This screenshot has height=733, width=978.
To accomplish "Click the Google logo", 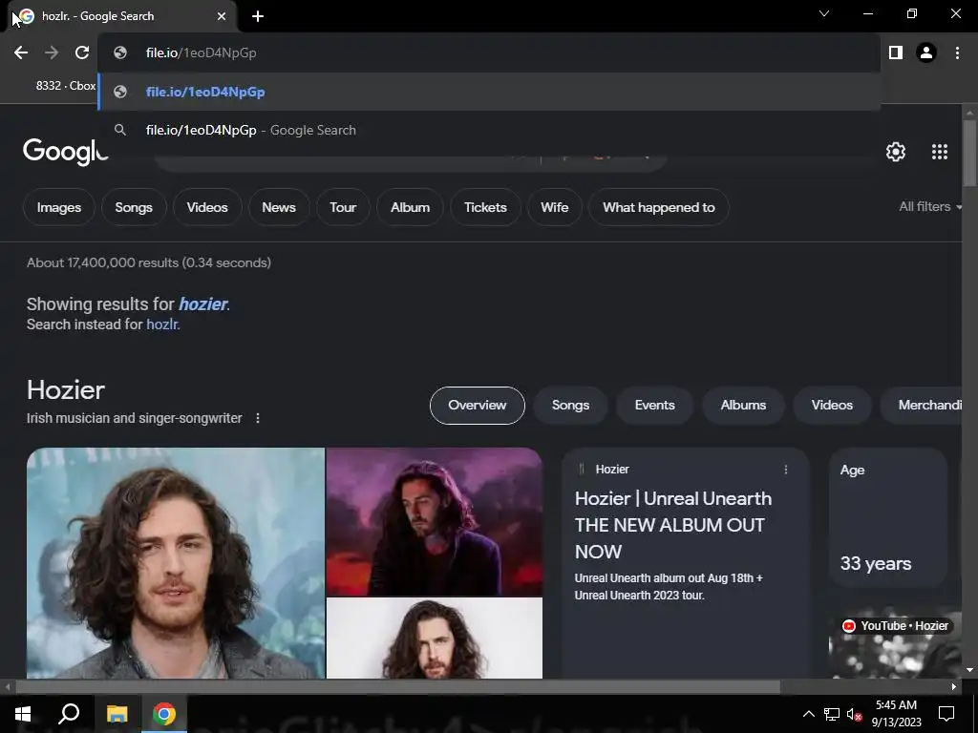I will tap(66, 151).
